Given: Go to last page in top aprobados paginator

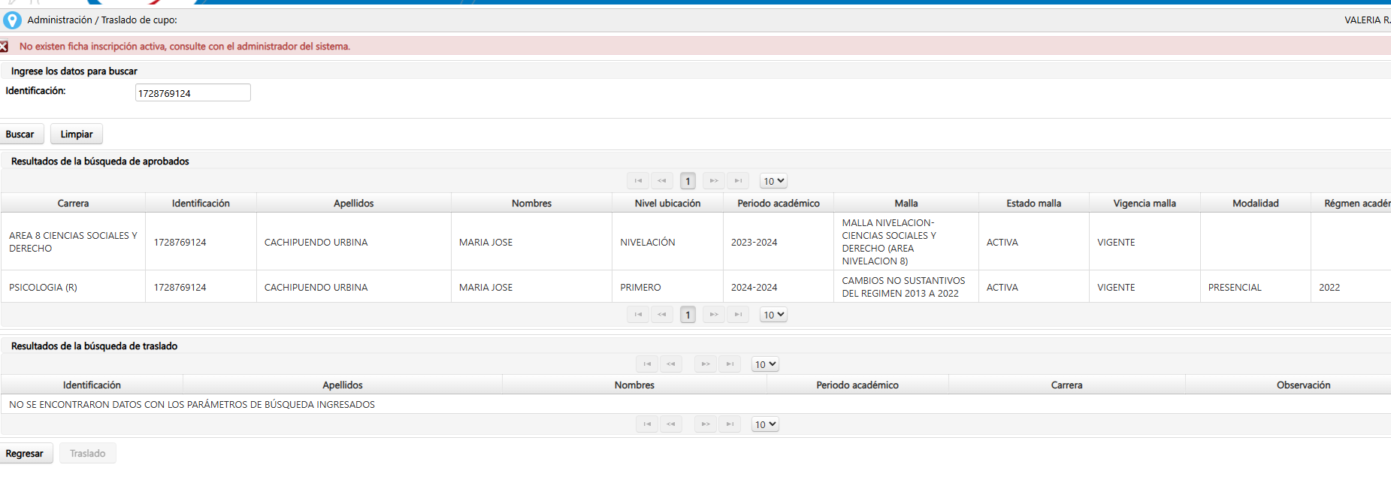Looking at the screenshot, I should click(x=738, y=181).
